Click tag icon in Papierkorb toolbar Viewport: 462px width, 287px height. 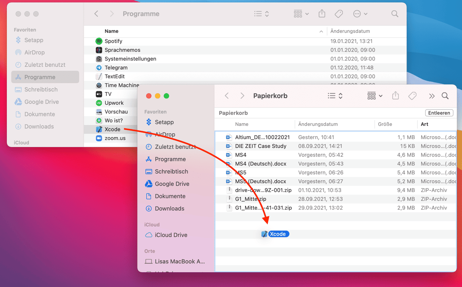(412, 96)
